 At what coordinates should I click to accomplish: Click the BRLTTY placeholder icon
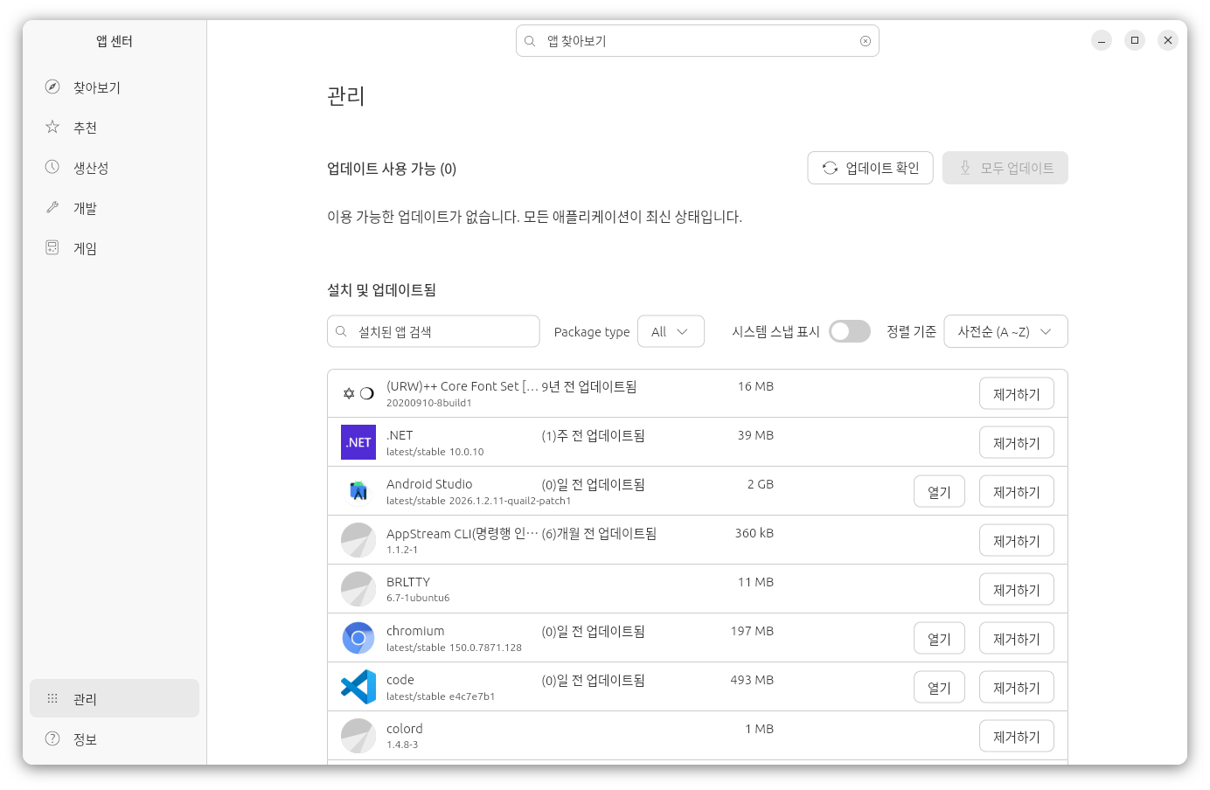point(358,589)
